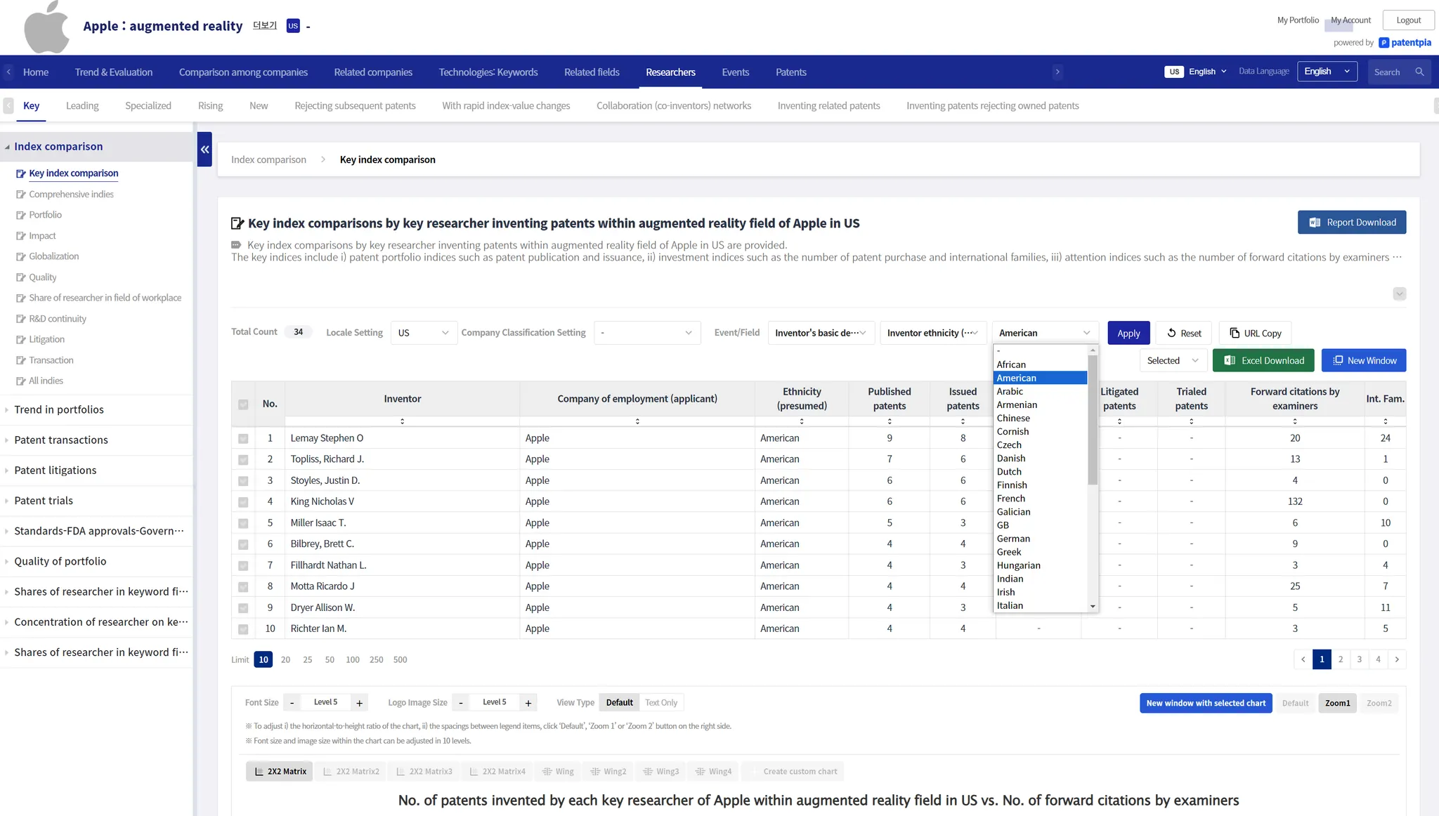
Task: Switch to the Patents menu tab
Action: 790,72
